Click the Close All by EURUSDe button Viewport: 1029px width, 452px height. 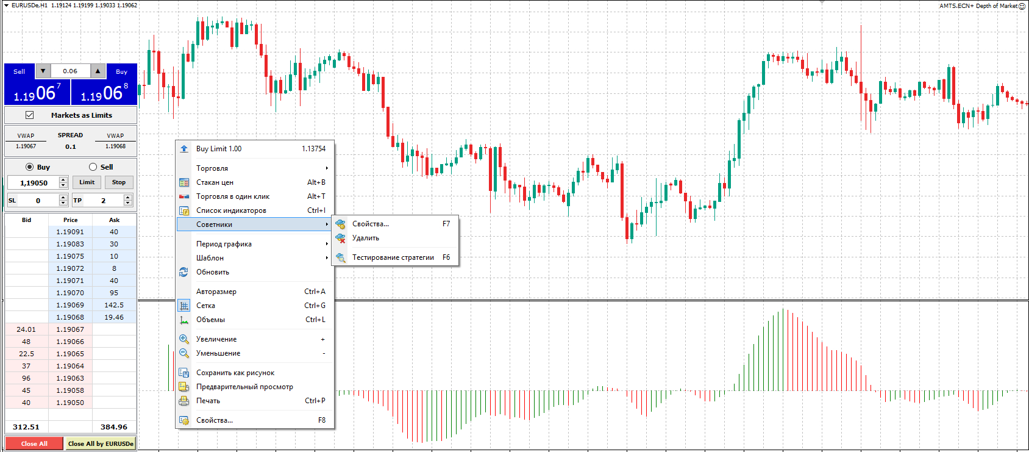(101, 443)
